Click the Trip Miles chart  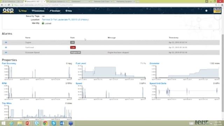(x=38, y=112)
